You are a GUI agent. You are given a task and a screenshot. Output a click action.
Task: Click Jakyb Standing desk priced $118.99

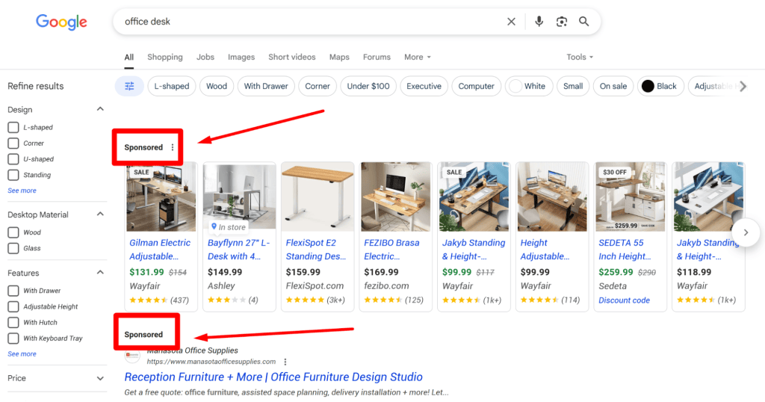pos(708,250)
